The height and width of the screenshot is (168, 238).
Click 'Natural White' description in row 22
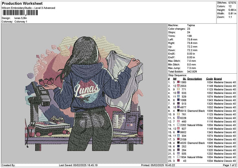[195, 157]
